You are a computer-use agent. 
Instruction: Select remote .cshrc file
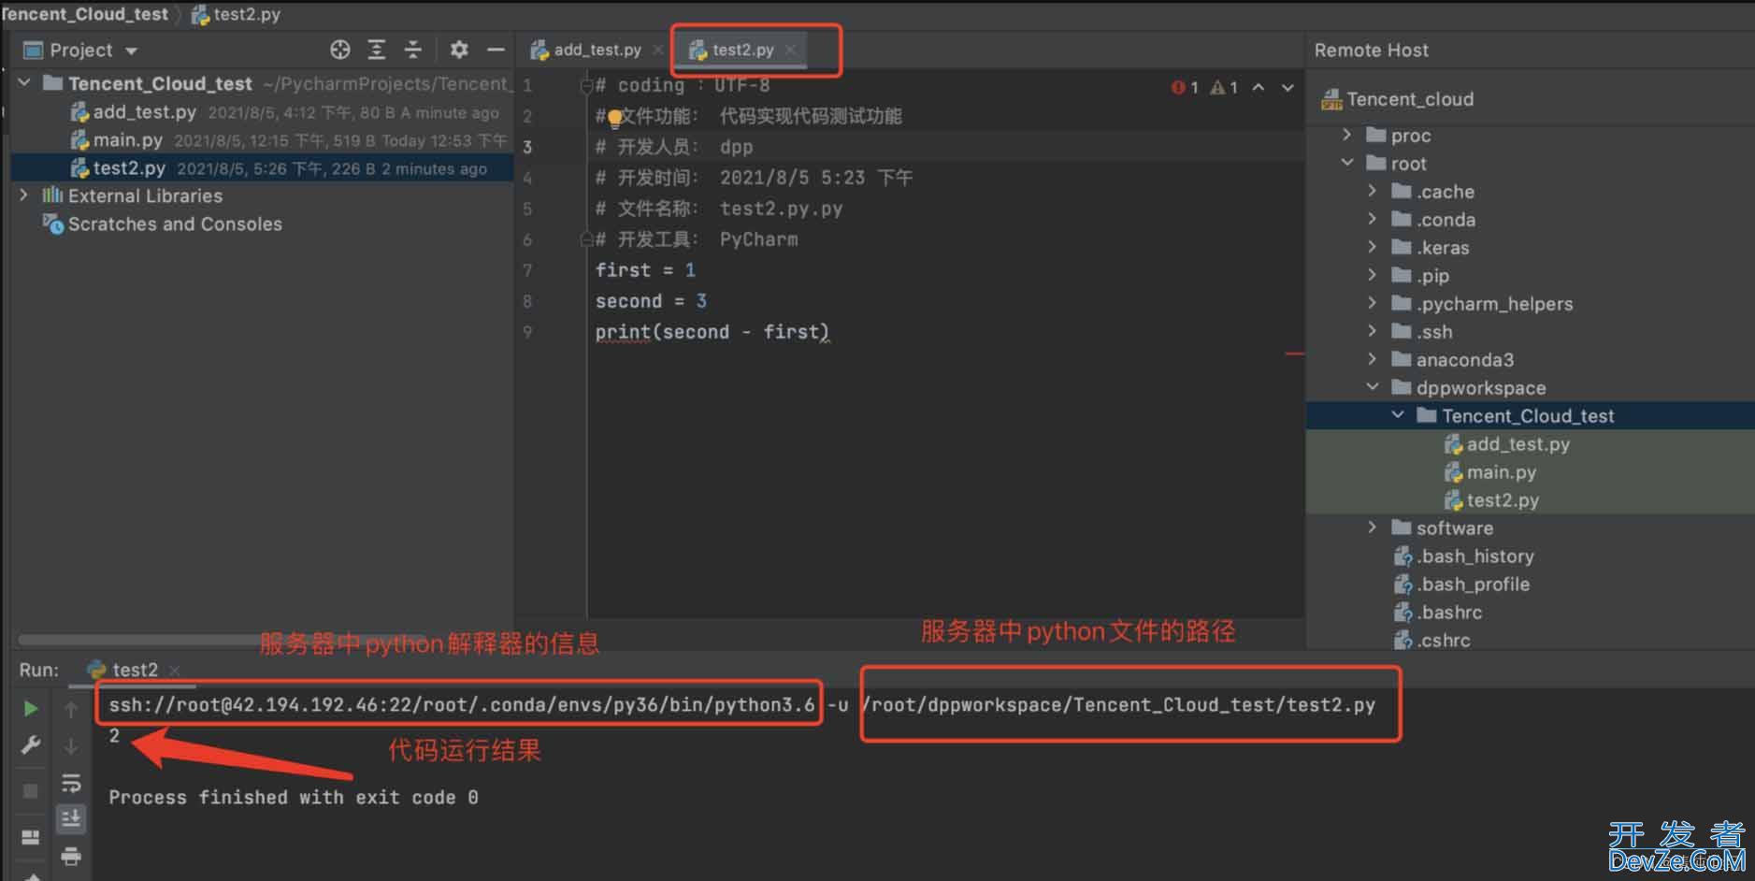tap(1432, 641)
